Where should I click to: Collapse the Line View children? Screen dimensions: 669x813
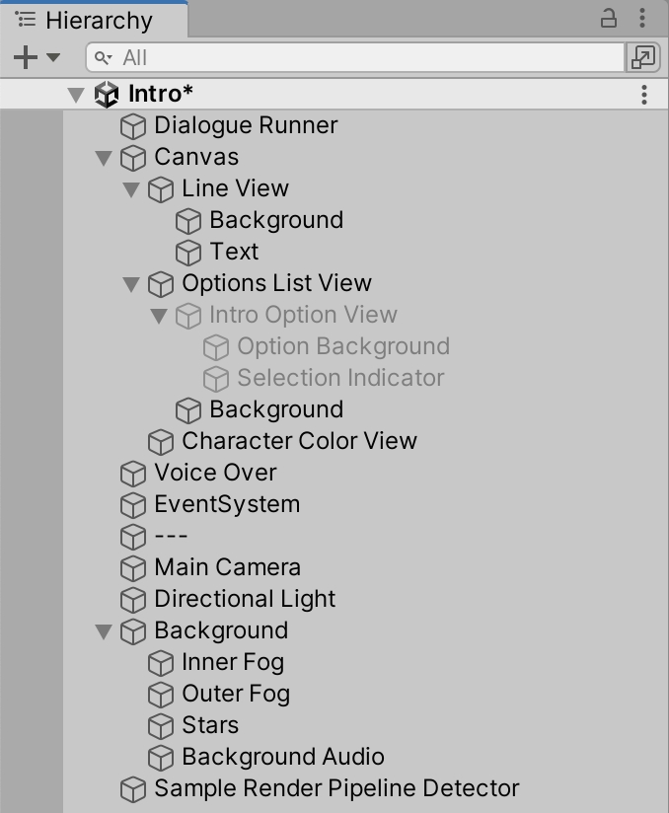[131, 189]
